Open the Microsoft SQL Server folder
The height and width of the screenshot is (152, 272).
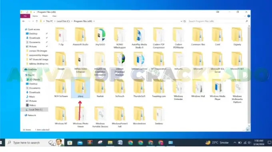click(x=218, y=62)
